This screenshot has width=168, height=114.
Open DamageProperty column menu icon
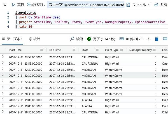154,50
